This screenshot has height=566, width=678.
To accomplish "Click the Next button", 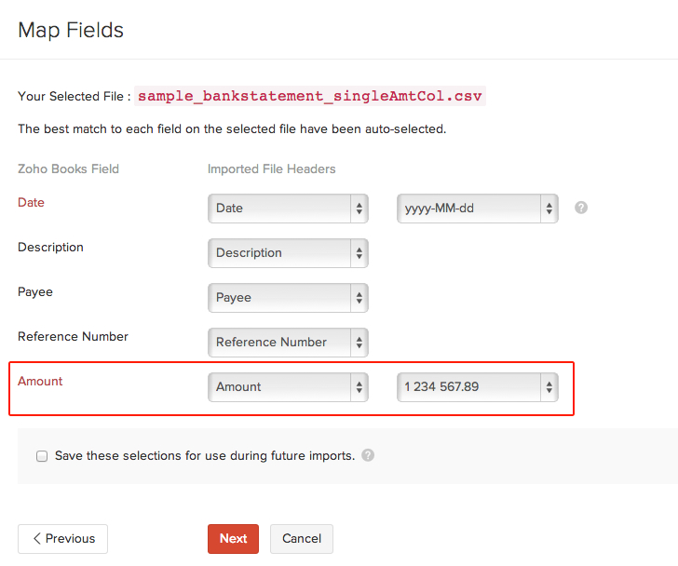I will pos(233,538).
